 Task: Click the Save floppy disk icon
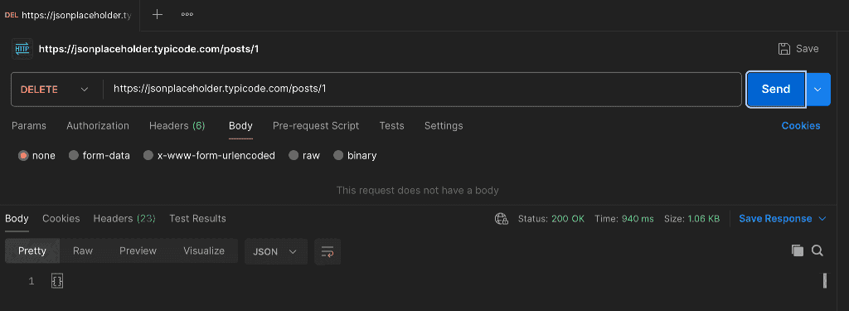[784, 49]
